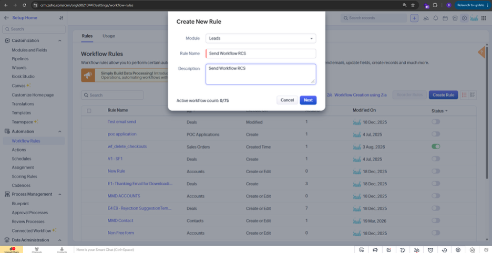Open the notifications bell icon
This screenshot has height=253, width=492.
click(436, 18)
